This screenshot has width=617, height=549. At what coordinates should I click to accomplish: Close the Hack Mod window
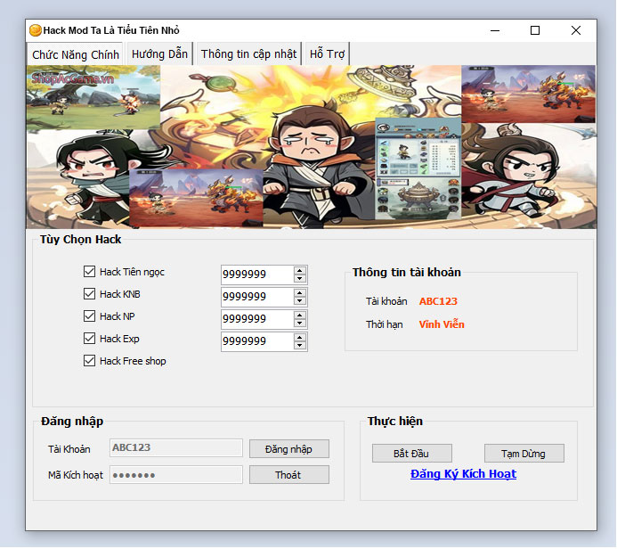pyautogui.click(x=576, y=30)
